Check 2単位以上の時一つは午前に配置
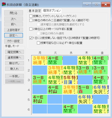The image size is (112, 118). pos(31,29)
